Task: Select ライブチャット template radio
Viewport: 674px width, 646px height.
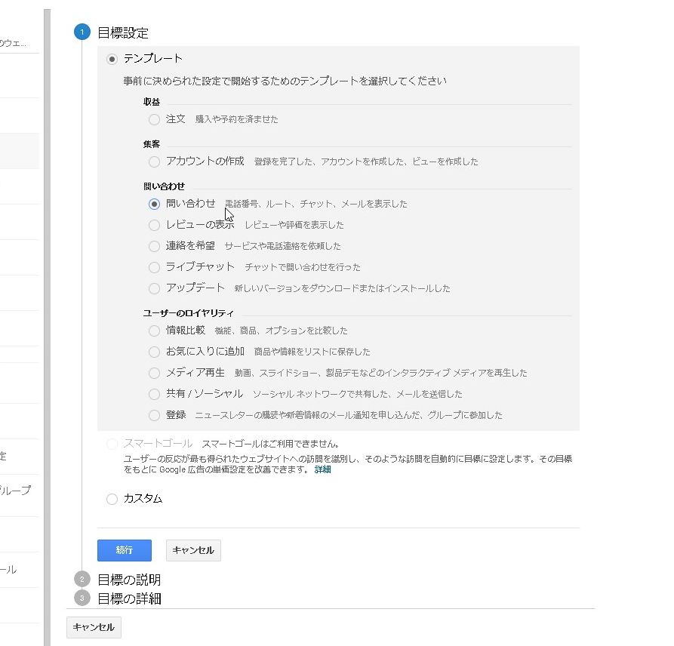Action: tap(155, 267)
